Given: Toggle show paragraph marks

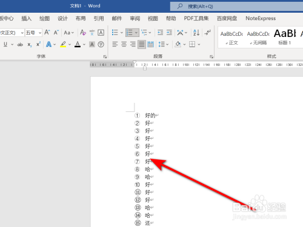Looking at the screenshot, I should pyautogui.click(x=207, y=33).
